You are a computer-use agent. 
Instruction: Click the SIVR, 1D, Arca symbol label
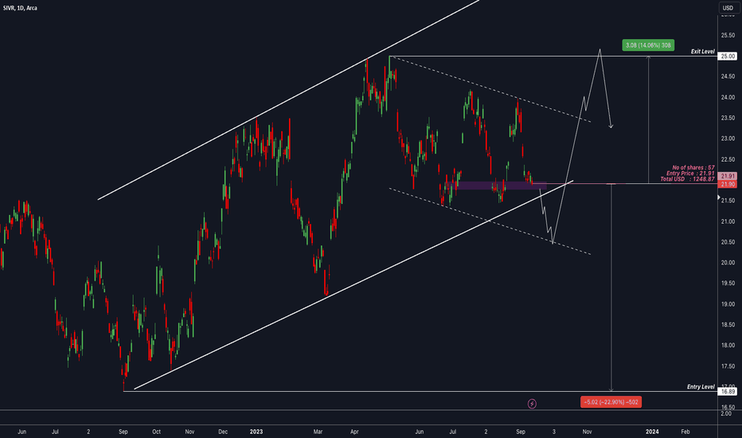point(20,8)
